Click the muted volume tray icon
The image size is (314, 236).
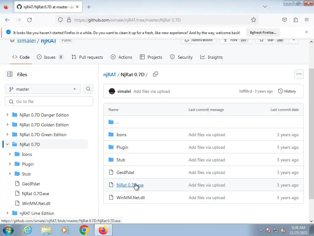(x=283, y=230)
